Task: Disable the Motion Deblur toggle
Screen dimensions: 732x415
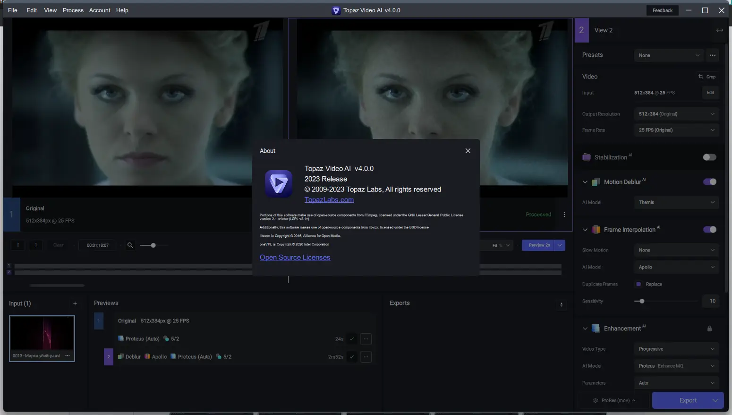Action: [x=709, y=182]
